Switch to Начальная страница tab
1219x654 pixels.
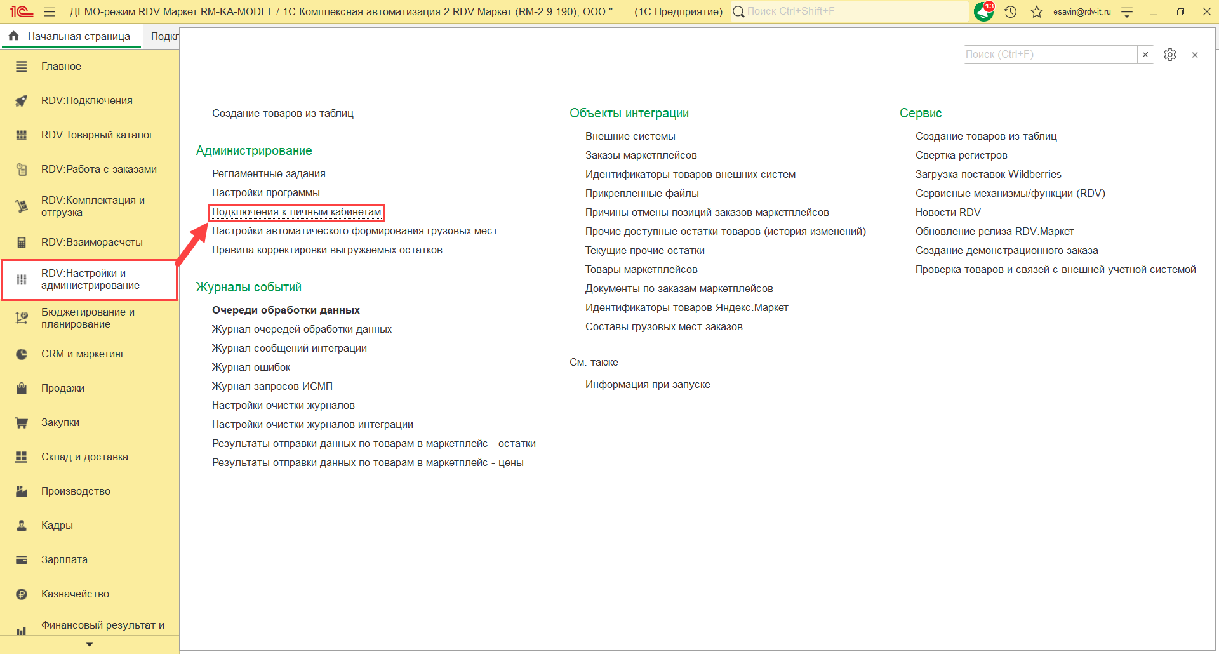pos(72,36)
